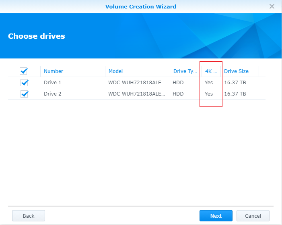Uncheck the Drive 1 checkbox
Screen dimensions: 282x225
pos(24,83)
